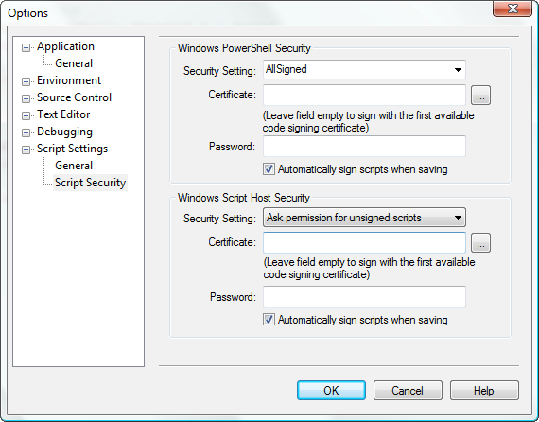Image resolution: width=539 pixels, height=422 pixels.
Task: Toggle Script Host automatically sign scripts checkbox
Action: (x=269, y=320)
